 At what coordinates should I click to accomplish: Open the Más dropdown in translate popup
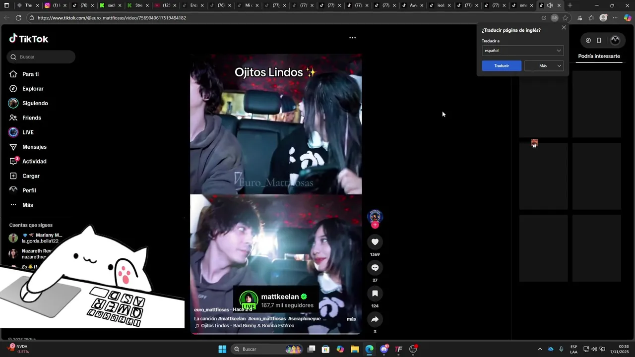(x=544, y=66)
